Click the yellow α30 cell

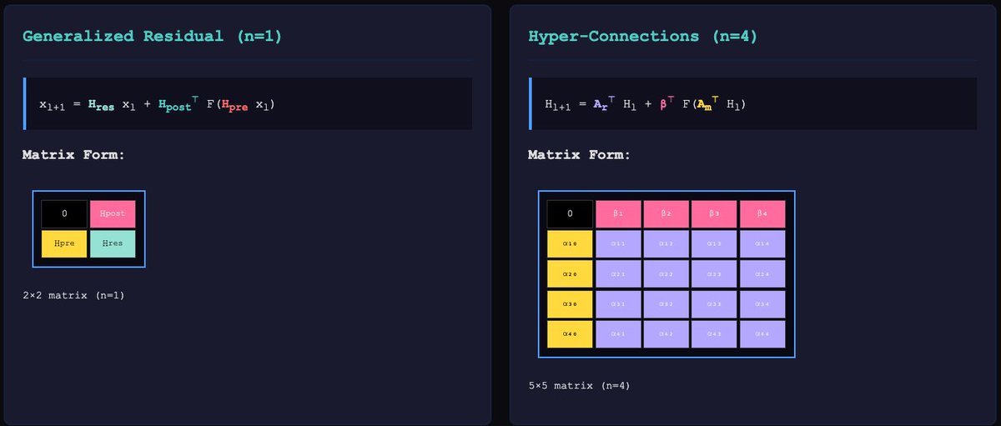[x=570, y=303]
